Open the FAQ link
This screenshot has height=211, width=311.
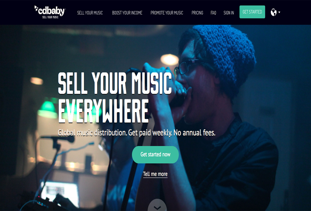213,13
